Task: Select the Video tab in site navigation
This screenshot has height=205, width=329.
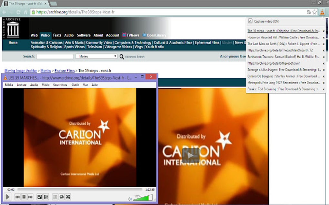Action: pos(45,35)
